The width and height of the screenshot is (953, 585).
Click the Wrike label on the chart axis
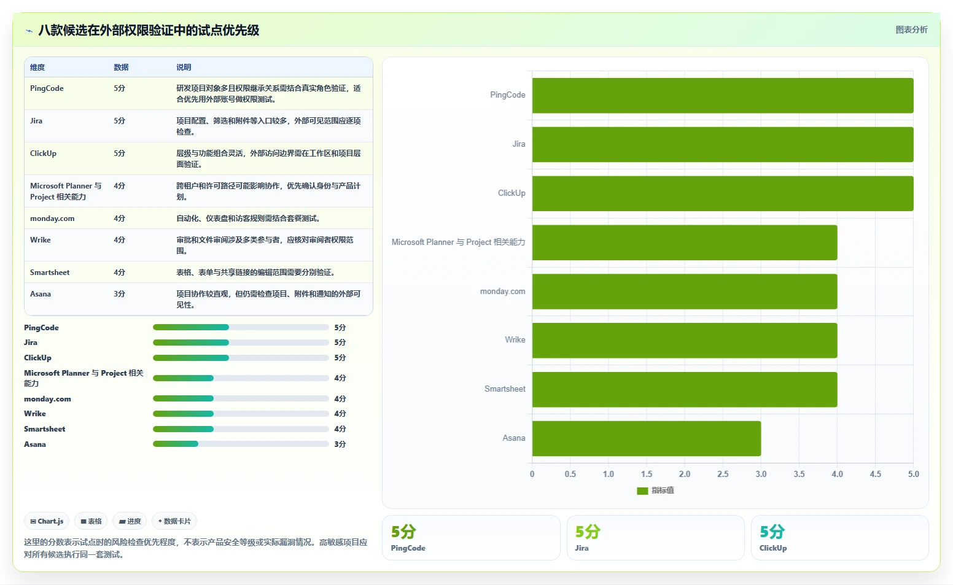(515, 340)
